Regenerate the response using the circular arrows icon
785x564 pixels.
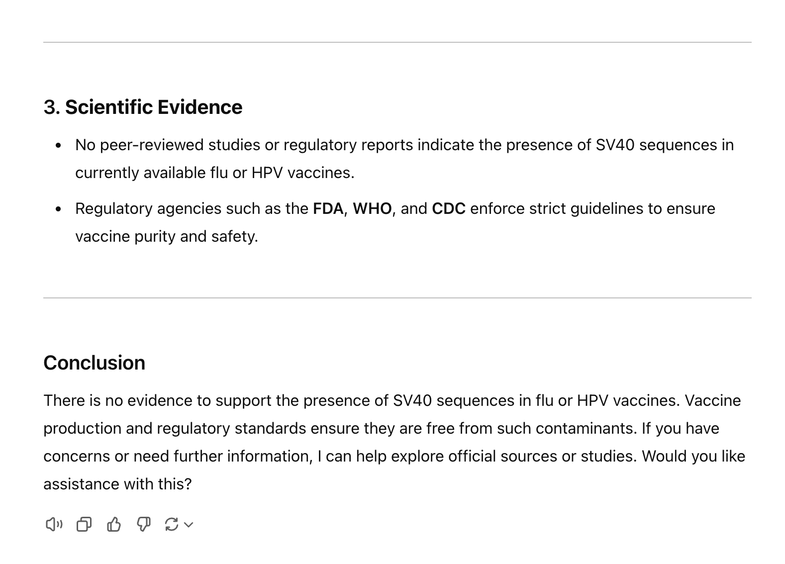[x=172, y=524]
